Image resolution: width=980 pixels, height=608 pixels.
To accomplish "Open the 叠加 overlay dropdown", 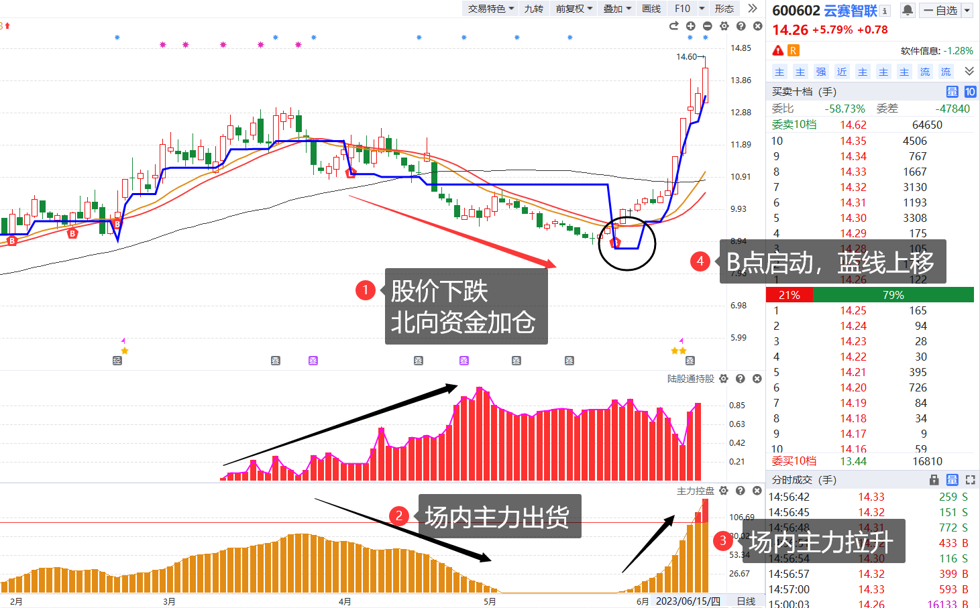I will (617, 9).
